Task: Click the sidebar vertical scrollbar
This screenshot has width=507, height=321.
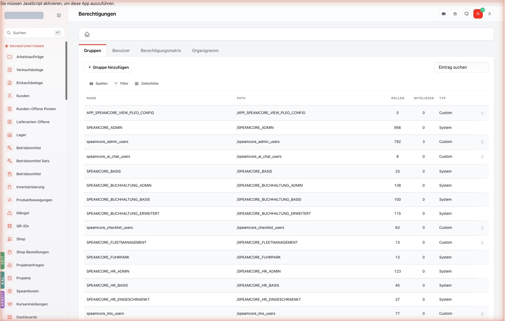Action: click(66, 71)
